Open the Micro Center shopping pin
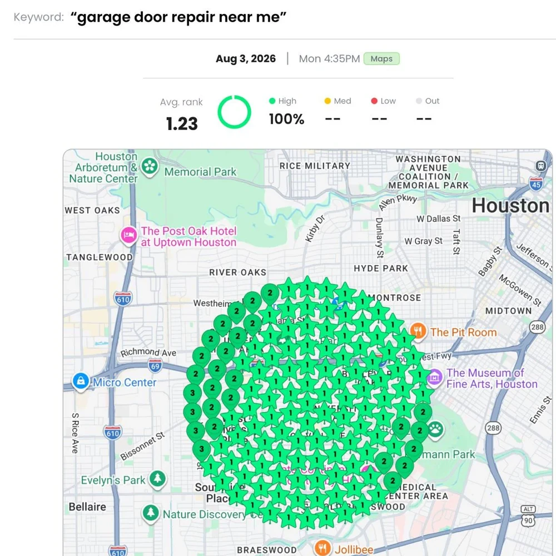Viewport: 556px width, 556px height. click(x=81, y=381)
